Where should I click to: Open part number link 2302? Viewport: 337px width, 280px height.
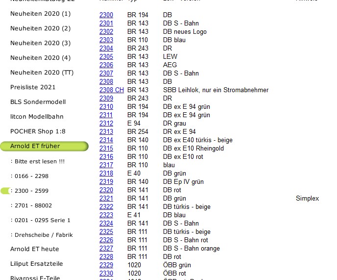(x=106, y=32)
